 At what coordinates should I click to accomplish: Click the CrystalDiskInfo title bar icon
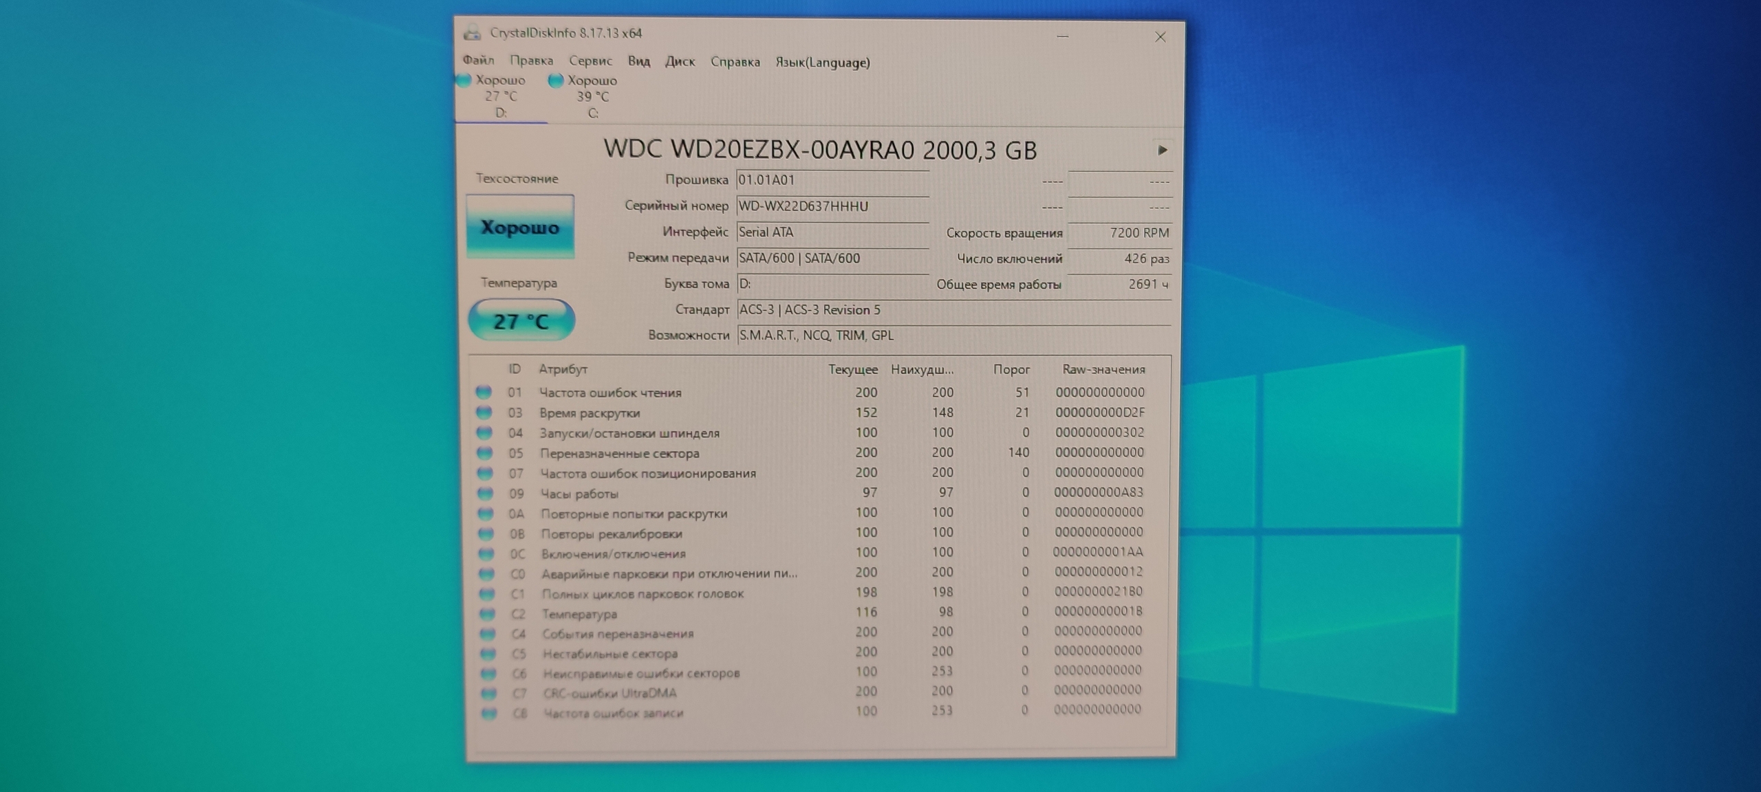(472, 32)
